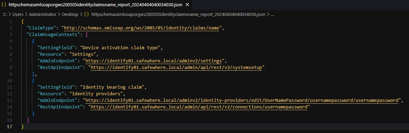Open the connections/usernamepassword REST URL link
Viewport: 409px width, 133px height.
199,107
